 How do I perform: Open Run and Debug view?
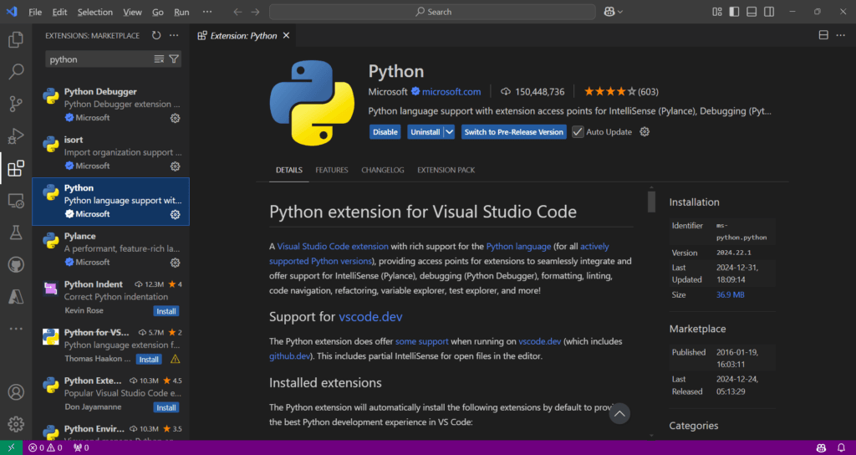pyautogui.click(x=16, y=135)
